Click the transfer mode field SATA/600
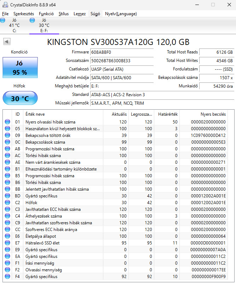Image resolution: width=236 pixels, height=283 pixels. coord(122,77)
